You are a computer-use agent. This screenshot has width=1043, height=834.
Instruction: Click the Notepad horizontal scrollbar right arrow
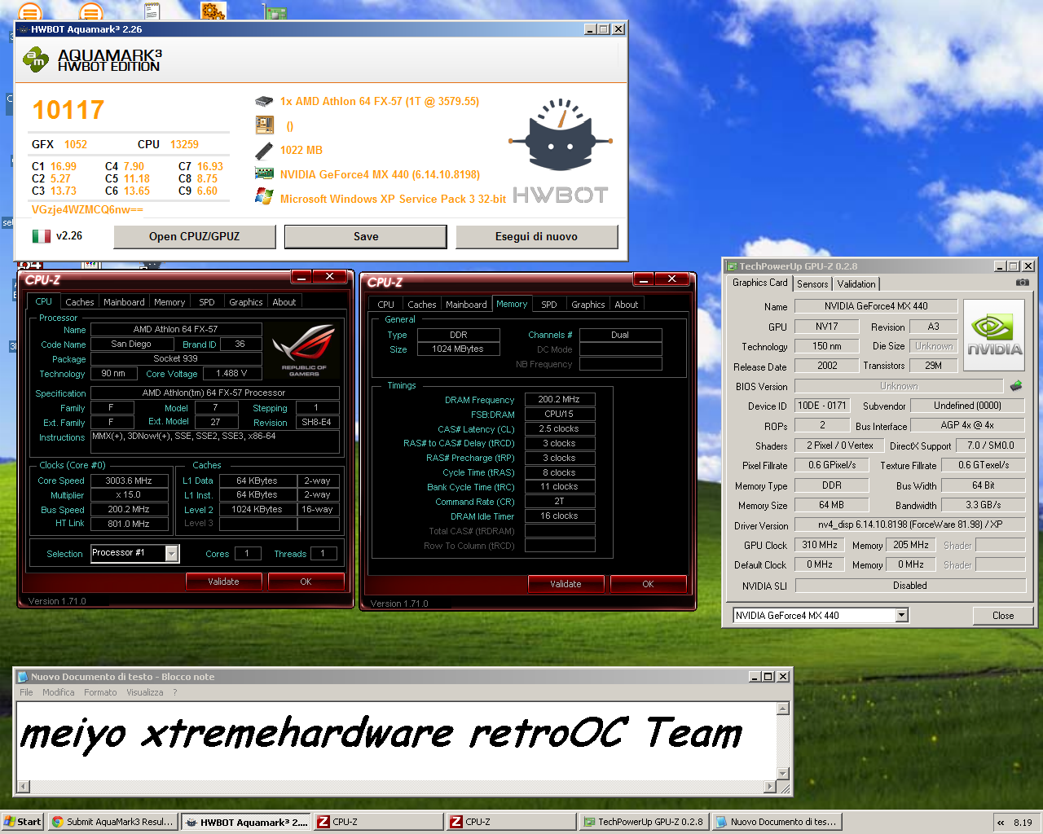click(770, 787)
